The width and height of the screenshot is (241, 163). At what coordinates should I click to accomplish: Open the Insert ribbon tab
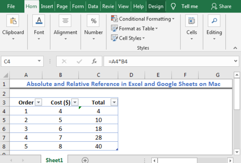(47, 6)
